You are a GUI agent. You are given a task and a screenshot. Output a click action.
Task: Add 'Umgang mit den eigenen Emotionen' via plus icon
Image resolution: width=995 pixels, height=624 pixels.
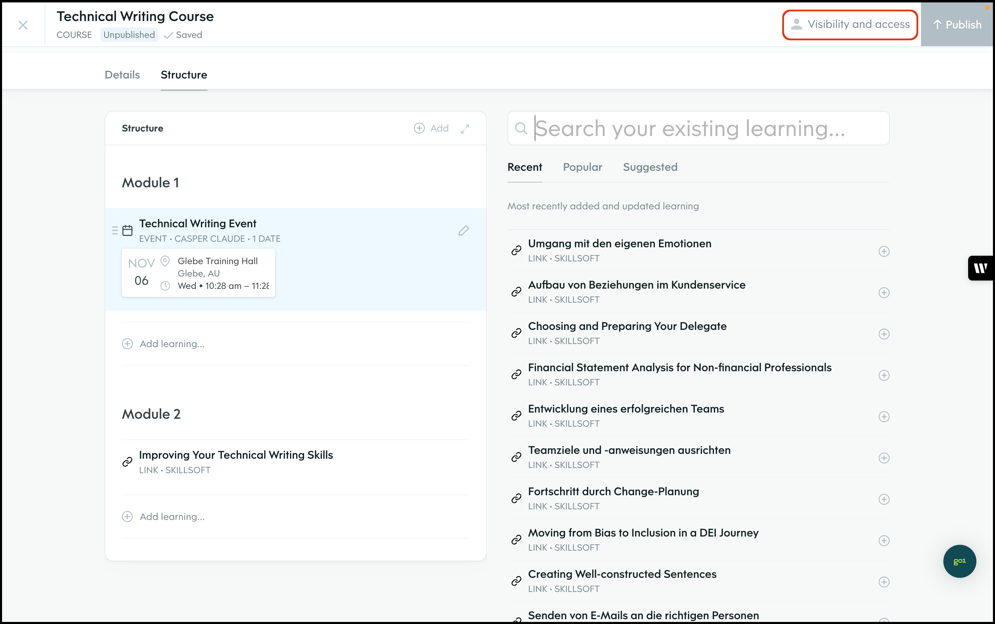pyautogui.click(x=883, y=251)
